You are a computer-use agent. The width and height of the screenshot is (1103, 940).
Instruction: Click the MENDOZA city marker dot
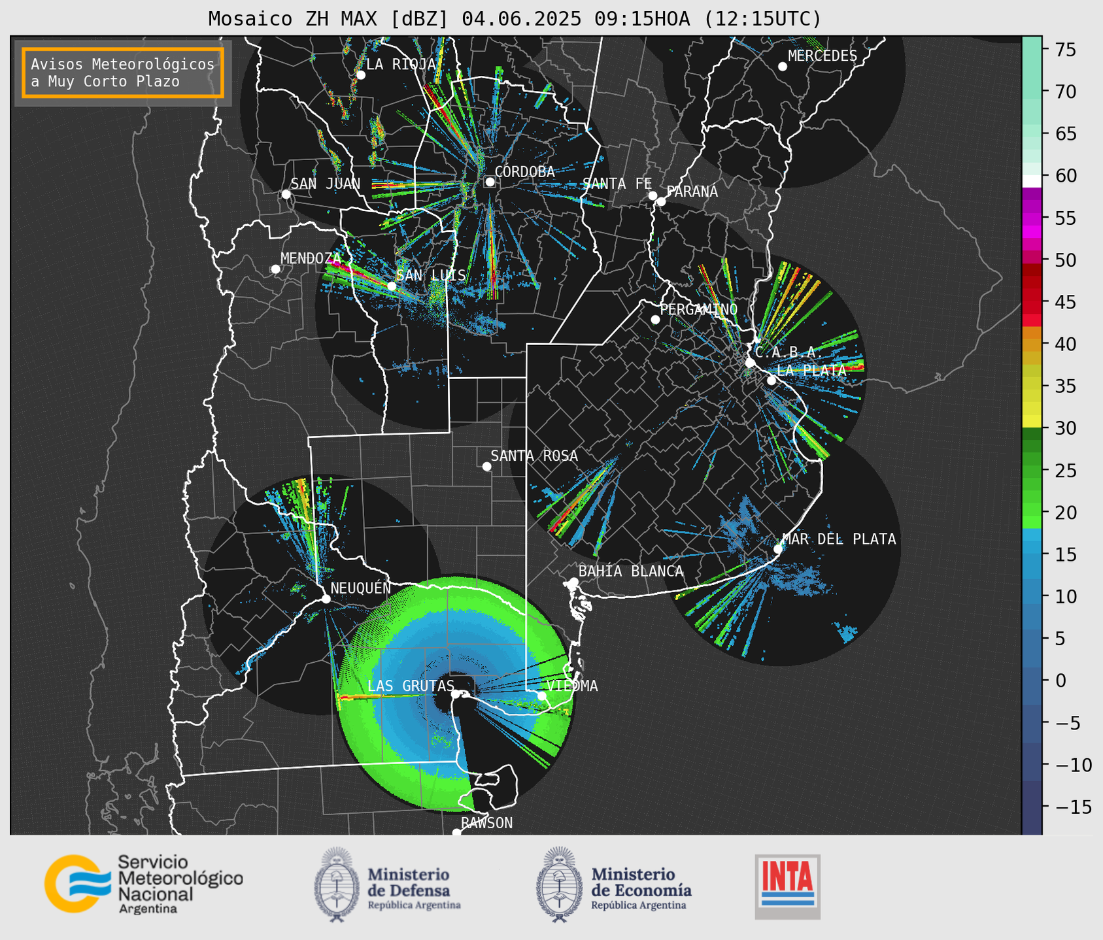(275, 269)
